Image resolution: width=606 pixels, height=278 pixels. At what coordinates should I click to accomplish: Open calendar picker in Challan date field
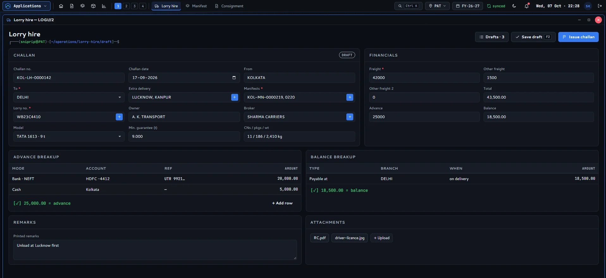tap(234, 78)
